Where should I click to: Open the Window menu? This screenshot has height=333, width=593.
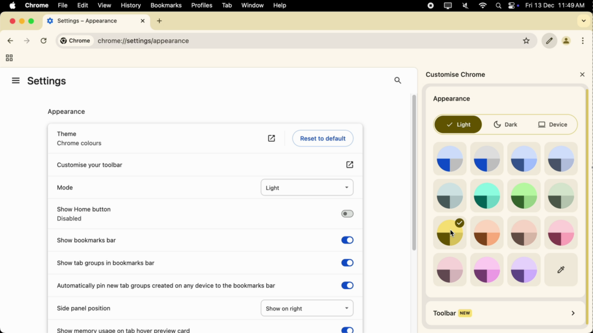pyautogui.click(x=252, y=5)
